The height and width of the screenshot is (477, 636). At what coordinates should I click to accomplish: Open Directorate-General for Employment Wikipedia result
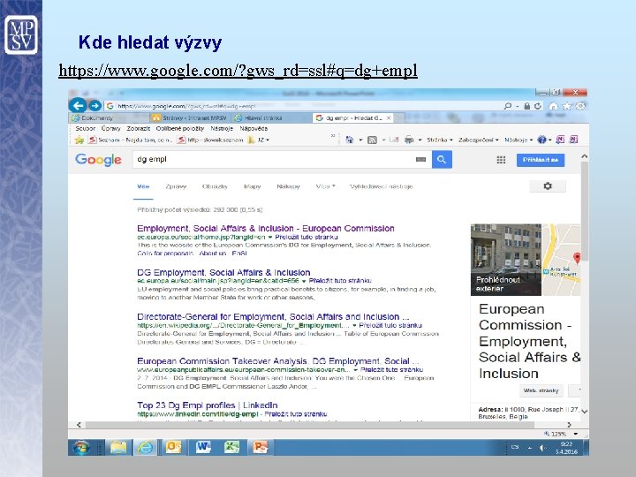pos(273,316)
